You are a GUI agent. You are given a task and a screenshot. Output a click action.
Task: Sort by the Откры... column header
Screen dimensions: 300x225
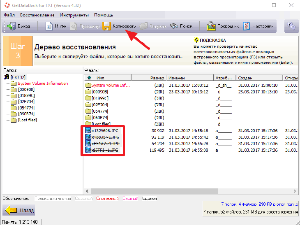click(291, 78)
